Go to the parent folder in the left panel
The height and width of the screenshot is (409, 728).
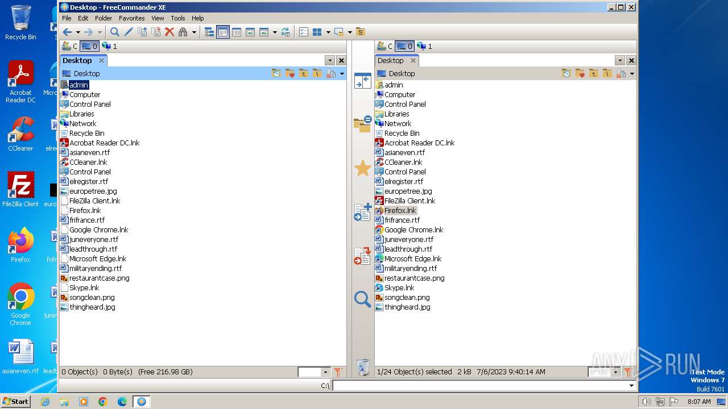tap(304, 73)
